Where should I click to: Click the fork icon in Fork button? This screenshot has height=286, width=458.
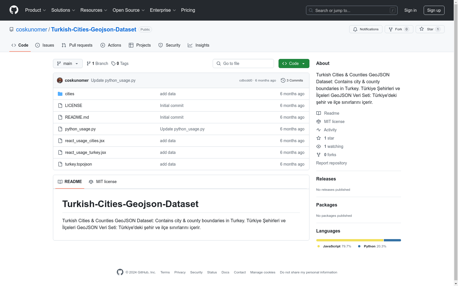click(391, 29)
